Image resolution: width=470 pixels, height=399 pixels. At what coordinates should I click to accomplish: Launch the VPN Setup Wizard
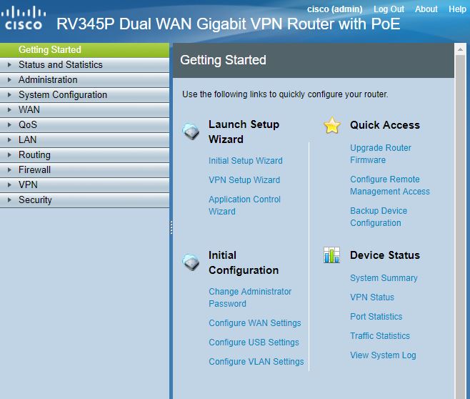click(x=244, y=180)
